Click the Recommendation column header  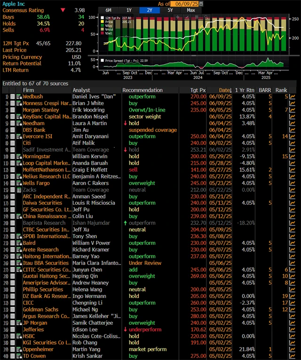click(x=143, y=90)
